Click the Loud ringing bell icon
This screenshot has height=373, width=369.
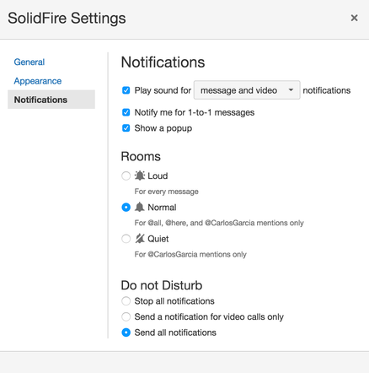point(140,176)
